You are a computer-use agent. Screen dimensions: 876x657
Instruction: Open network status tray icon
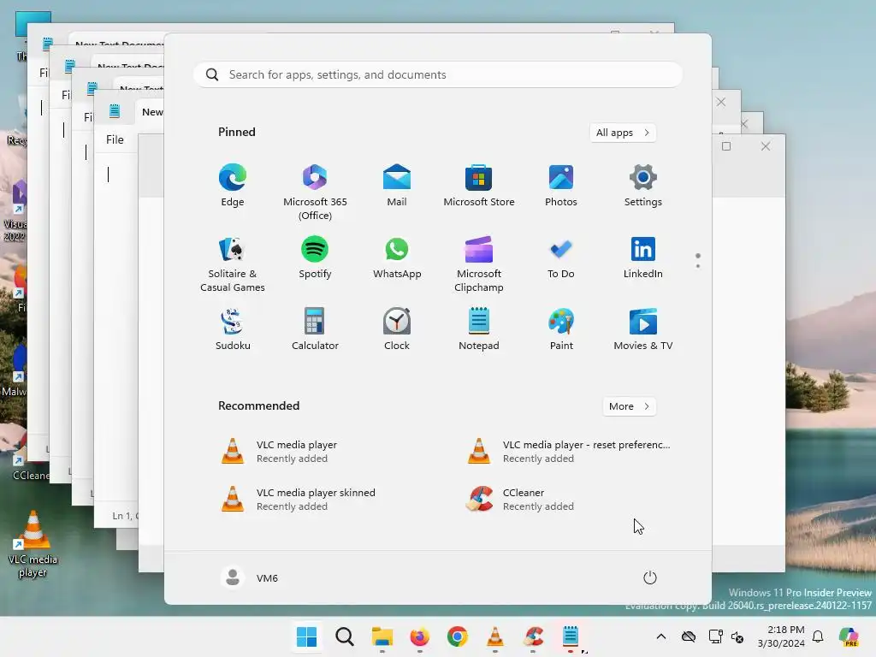pyautogui.click(x=715, y=636)
